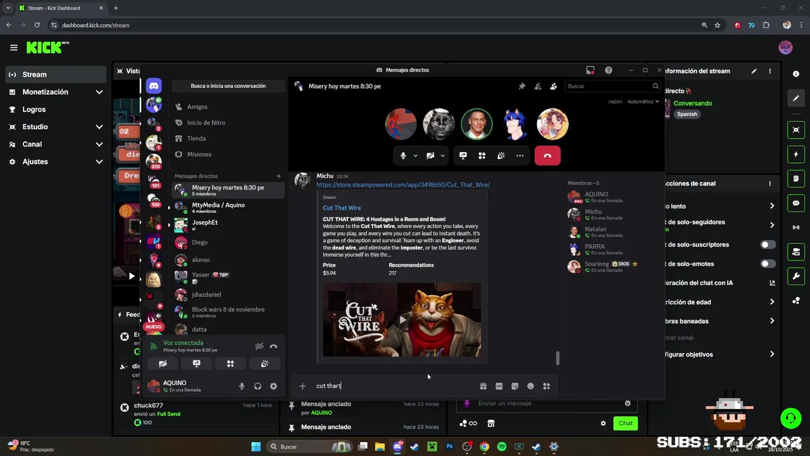
Task: Toggle mute microphone beside AQUINO
Action: point(242,386)
